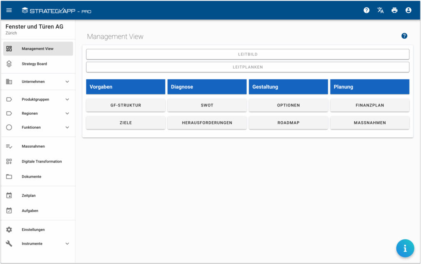The height and width of the screenshot is (264, 421).
Task: Click the translate language icon
Action: (380, 10)
